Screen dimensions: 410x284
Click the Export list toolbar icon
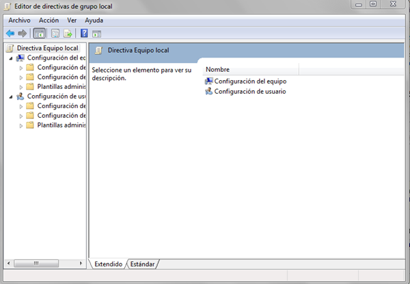[x=68, y=34]
